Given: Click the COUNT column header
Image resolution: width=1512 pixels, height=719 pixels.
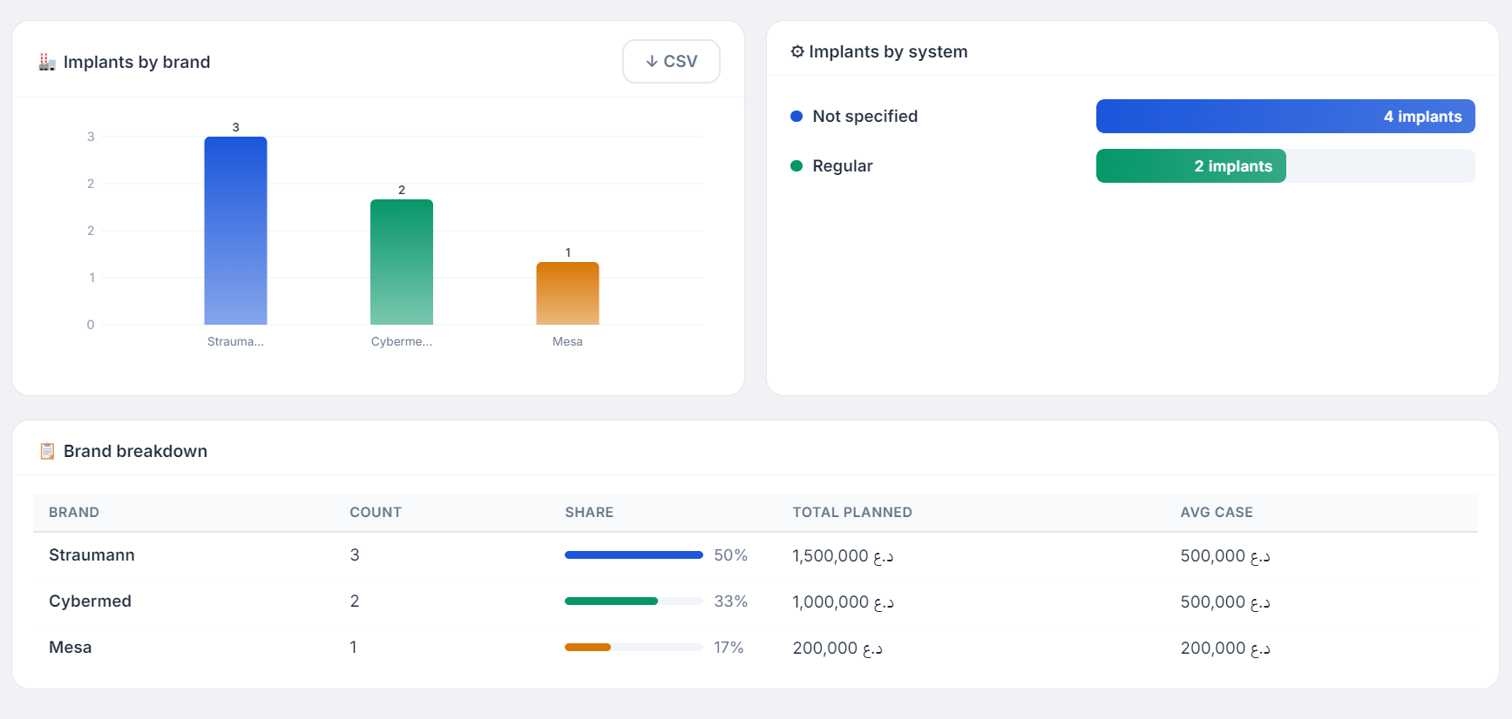Looking at the screenshot, I should tap(376, 513).
